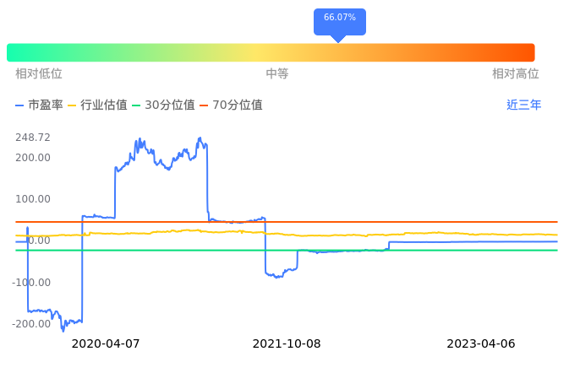This screenshot has height=373, width=580.
Task: Click the gradient valuation level bar
Action: (x=271, y=52)
